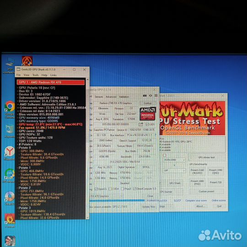Image resolution: width=247 pixels, height=247 pixels.
Task: Open the Yandex browser desktop shortcut
Action: point(9,153)
